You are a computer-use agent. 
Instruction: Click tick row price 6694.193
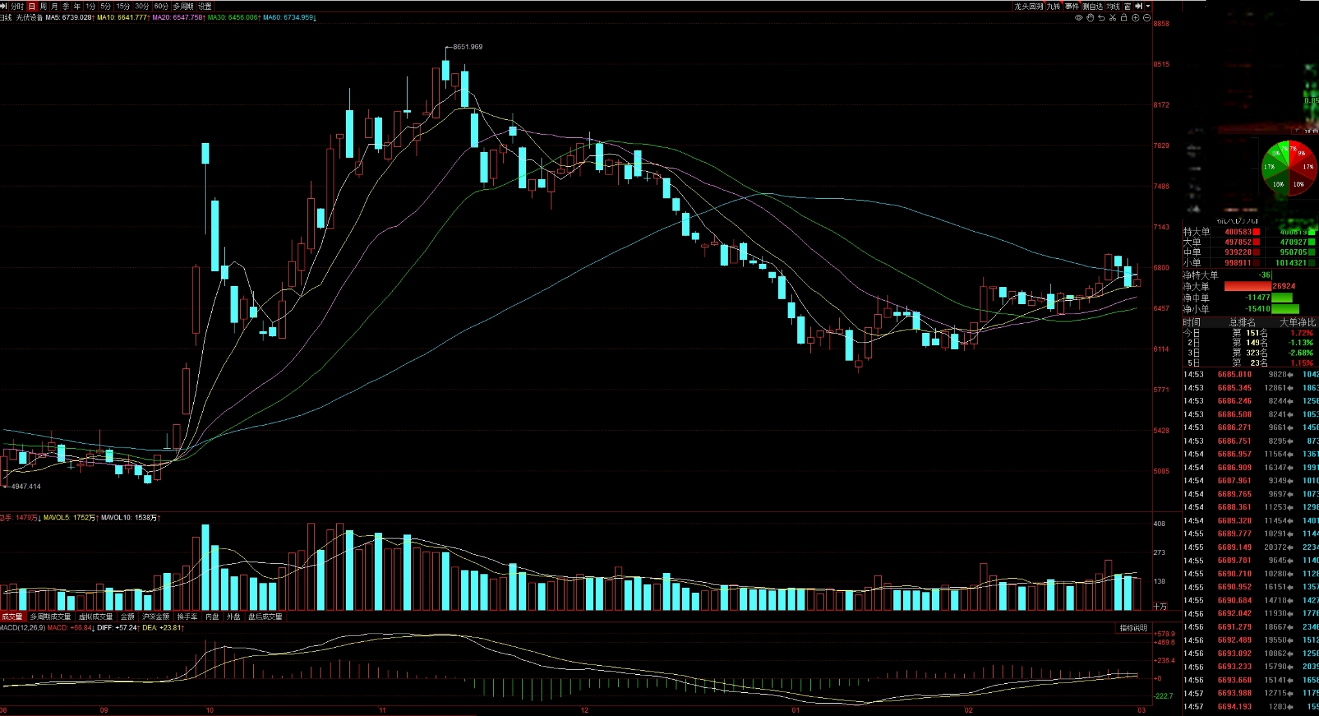1235,706
